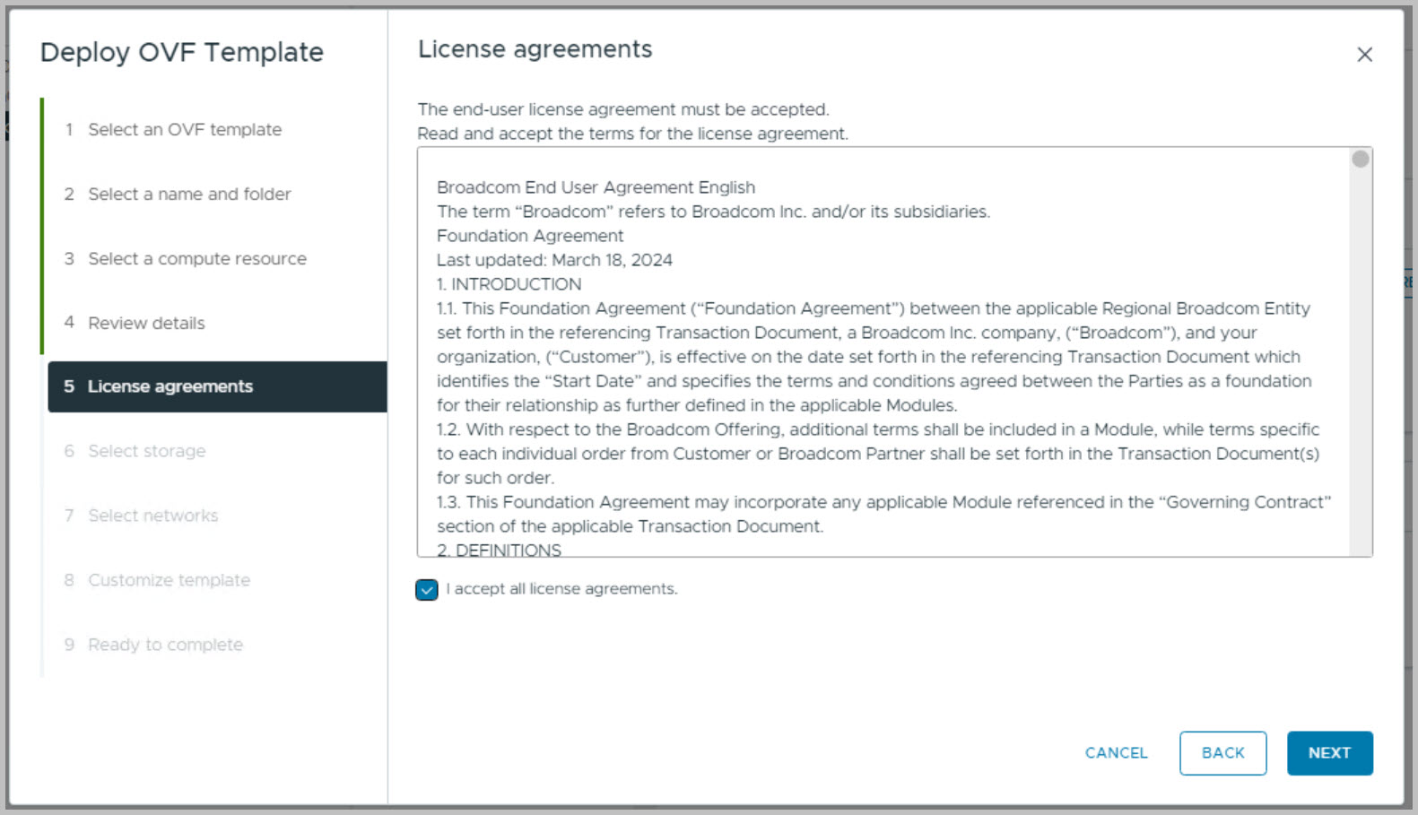Cancel the OVF deployment wizard

(1116, 753)
